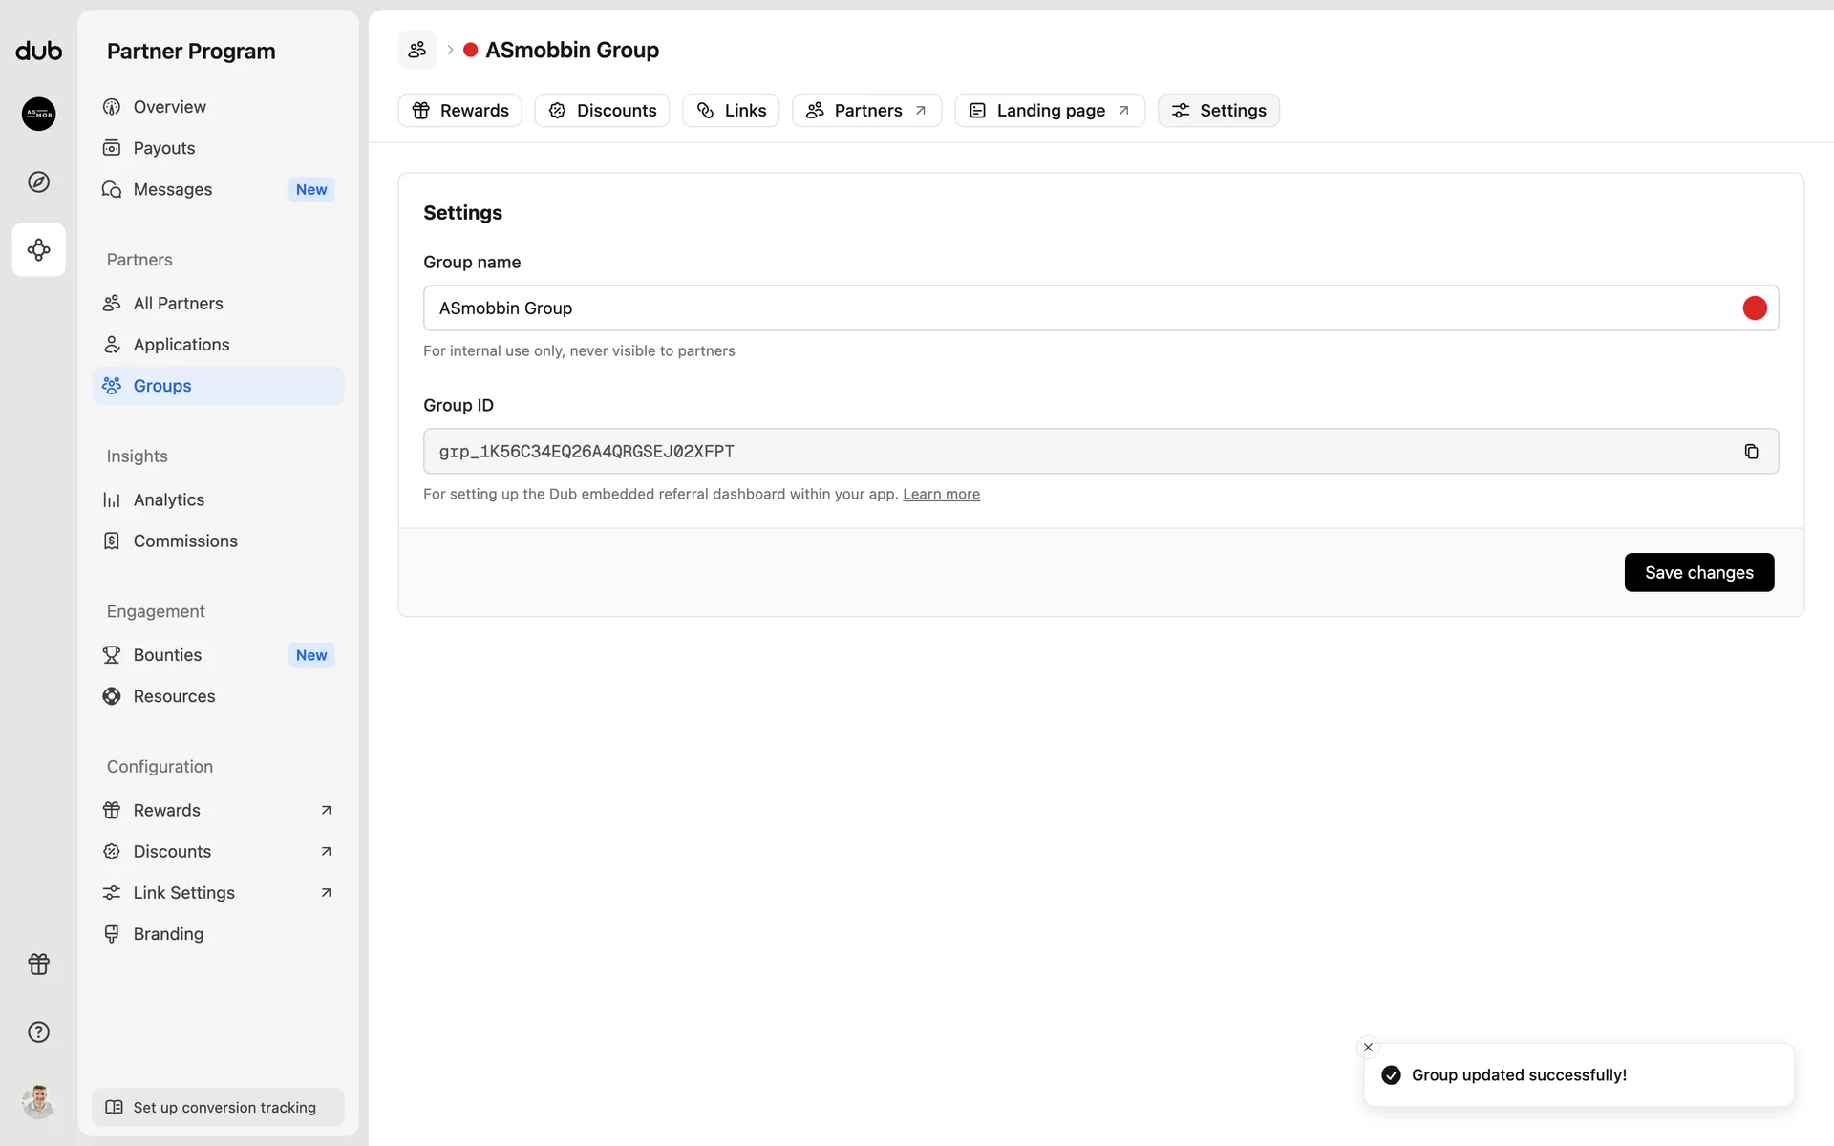This screenshot has width=1834, height=1146.
Task: Click inside the Group name field
Action: point(1051,308)
